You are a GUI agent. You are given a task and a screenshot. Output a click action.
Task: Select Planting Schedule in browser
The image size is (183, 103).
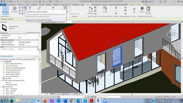11,85
